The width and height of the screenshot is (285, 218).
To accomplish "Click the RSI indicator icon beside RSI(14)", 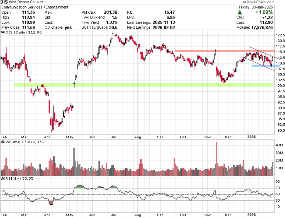I will (3, 178).
